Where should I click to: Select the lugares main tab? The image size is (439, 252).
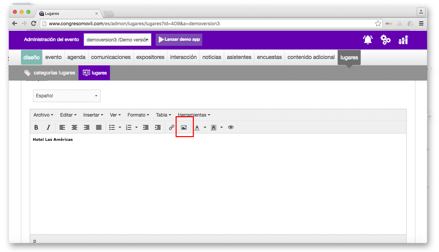(x=349, y=57)
